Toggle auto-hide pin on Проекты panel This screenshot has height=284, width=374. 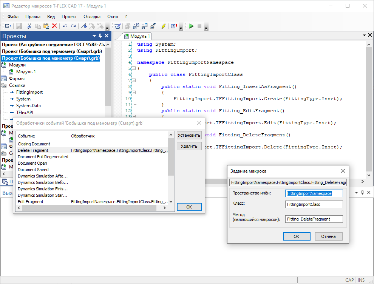[x=100, y=36]
